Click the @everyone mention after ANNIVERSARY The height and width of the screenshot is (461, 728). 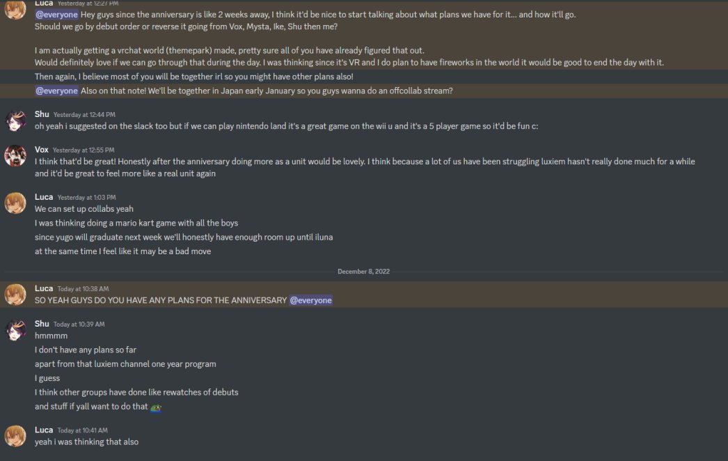click(310, 300)
